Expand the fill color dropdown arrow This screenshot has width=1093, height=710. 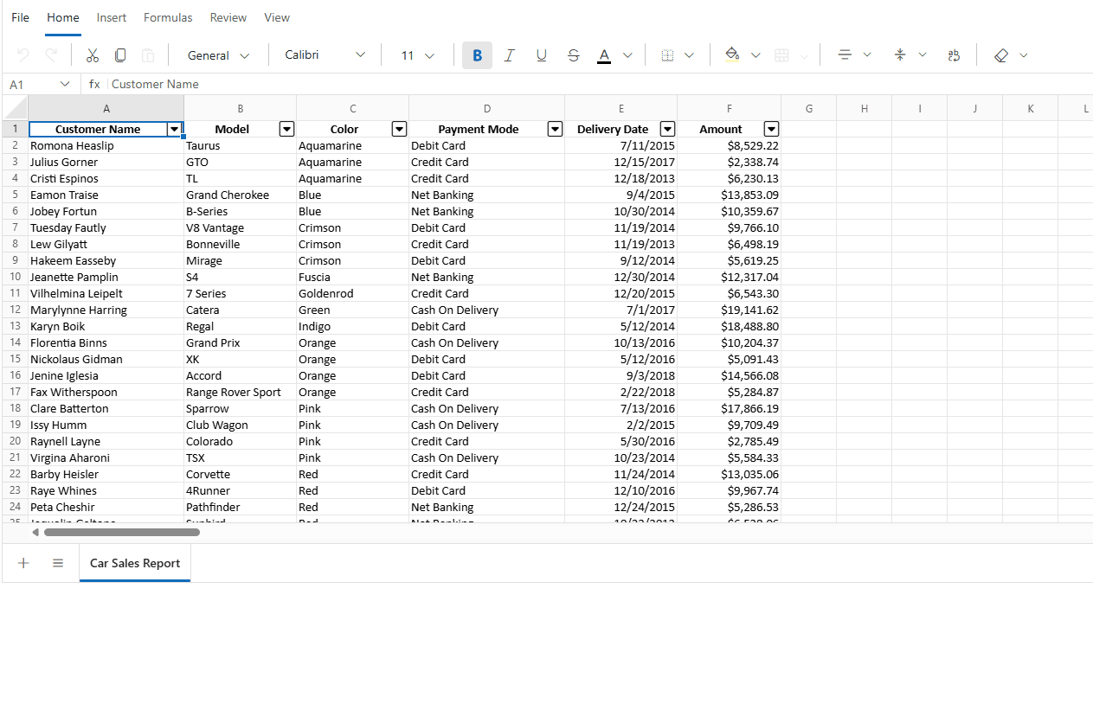(x=755, y=54)
